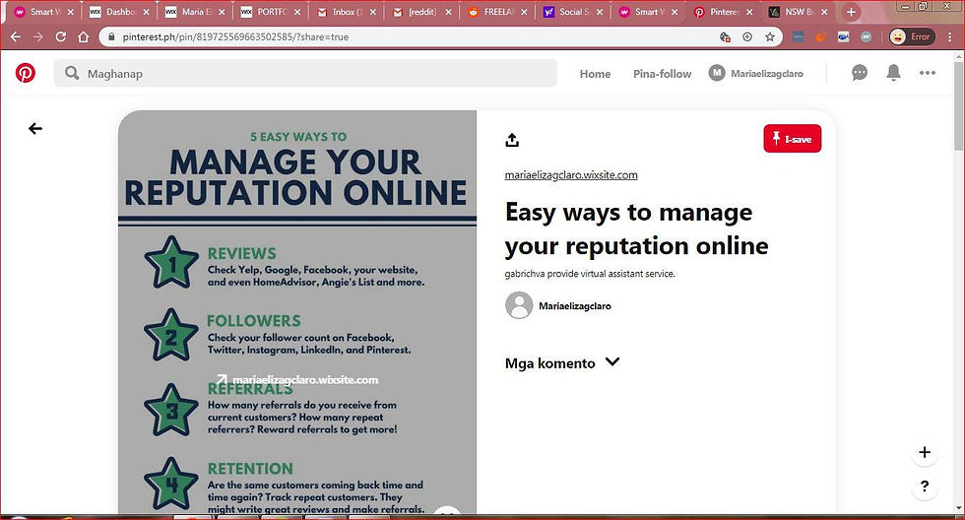Close the NSW browser tab
Screen dimensions: 965x520
[x=824, y=12]
